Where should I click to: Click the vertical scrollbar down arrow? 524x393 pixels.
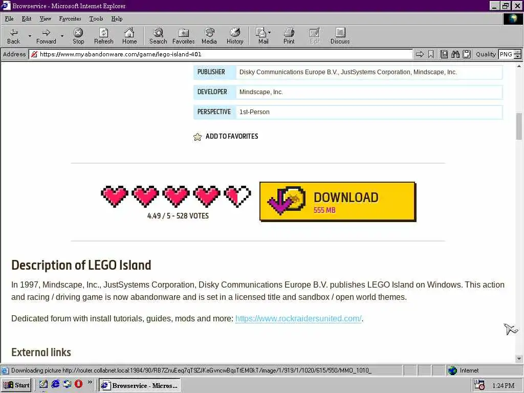coord(519,359)
